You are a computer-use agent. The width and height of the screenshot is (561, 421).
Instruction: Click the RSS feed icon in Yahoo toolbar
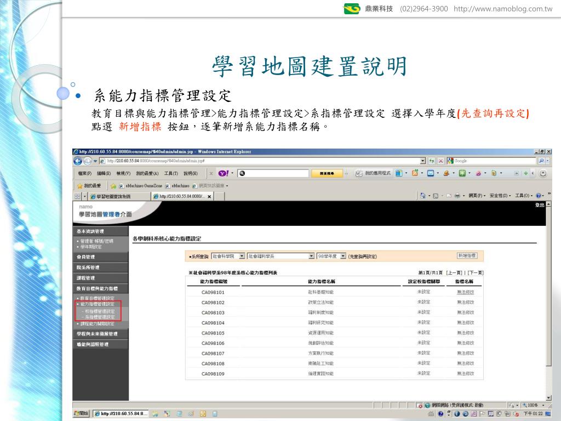point(415,173)
